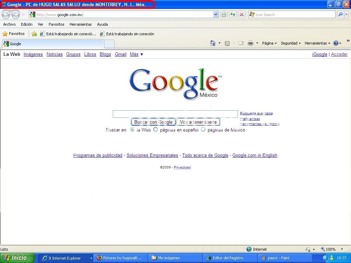This screenshot has height=263, width=351.
Task: Open the Seguridad dropdown menu
Action: pos(291,43)
